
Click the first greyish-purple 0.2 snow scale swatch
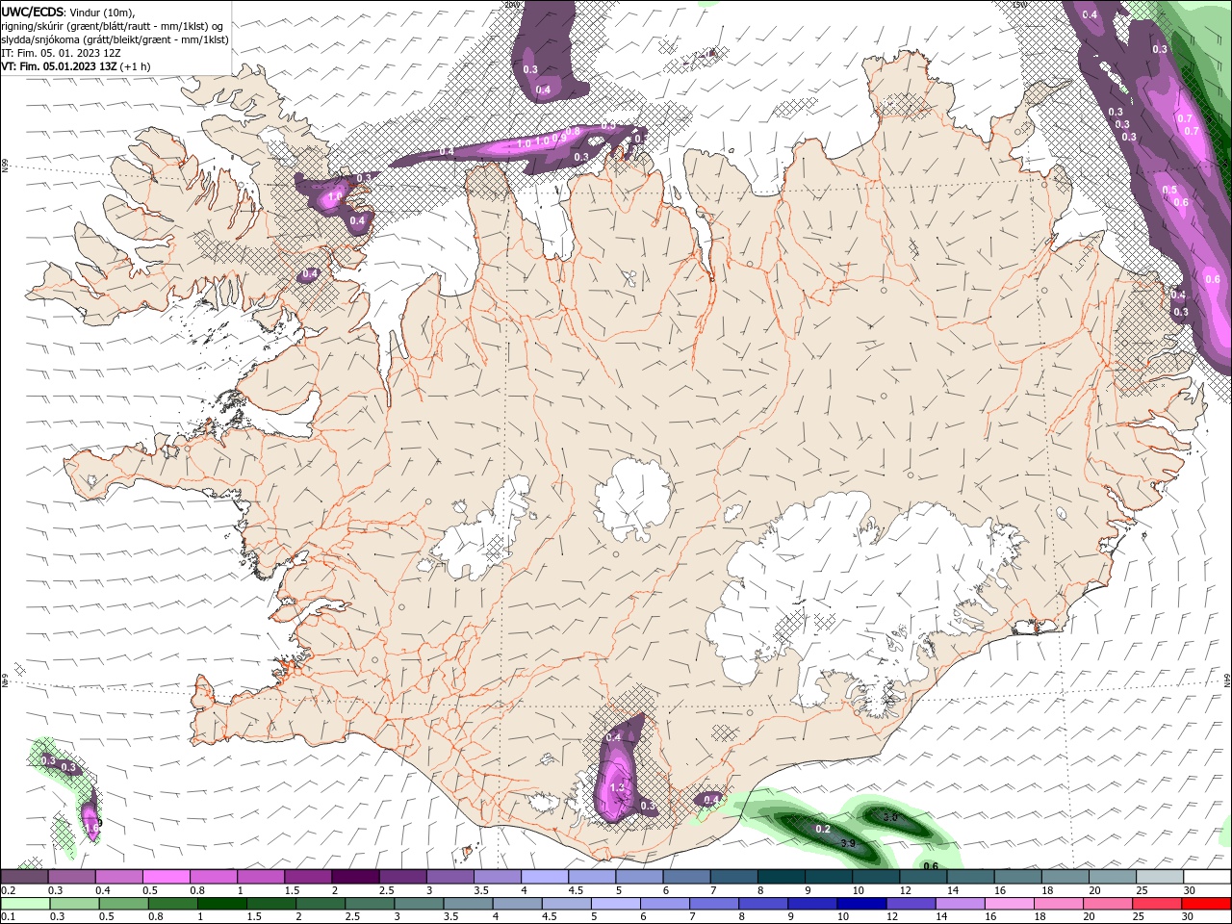pos(24,876)
